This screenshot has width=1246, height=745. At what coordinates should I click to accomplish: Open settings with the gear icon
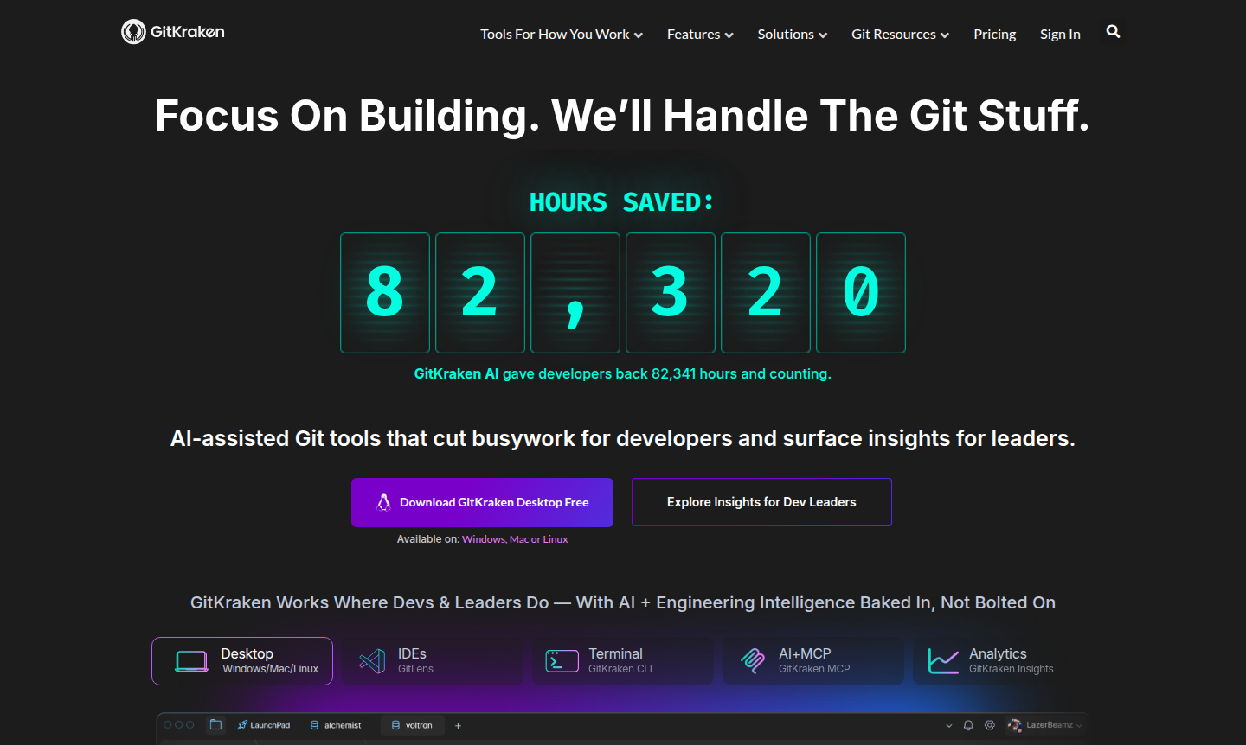pos(990,725)
